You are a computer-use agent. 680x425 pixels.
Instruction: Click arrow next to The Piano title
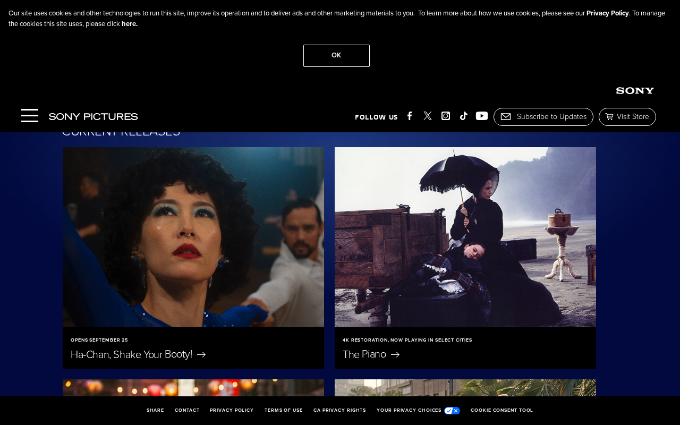click(x=395, y=354)
